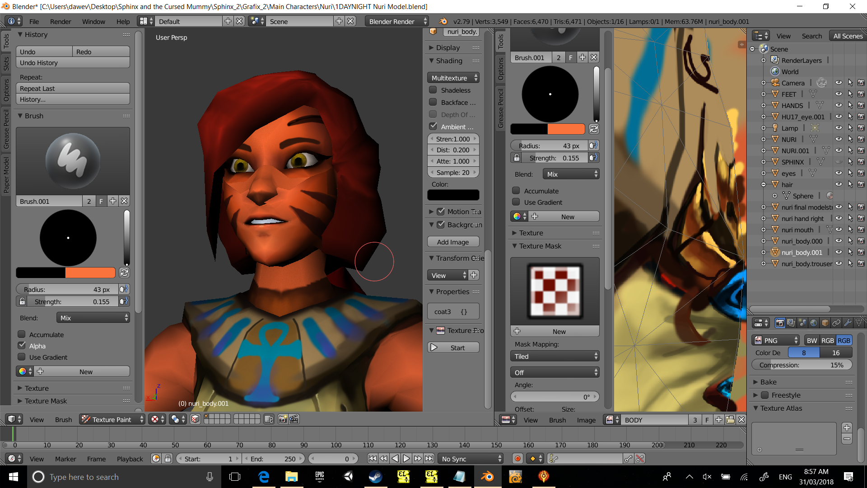Image resolution: width=867 pixels, height=488 pixels.
Task: Click the OpenGL render animation clapper icon
Action: coord(294,419)
